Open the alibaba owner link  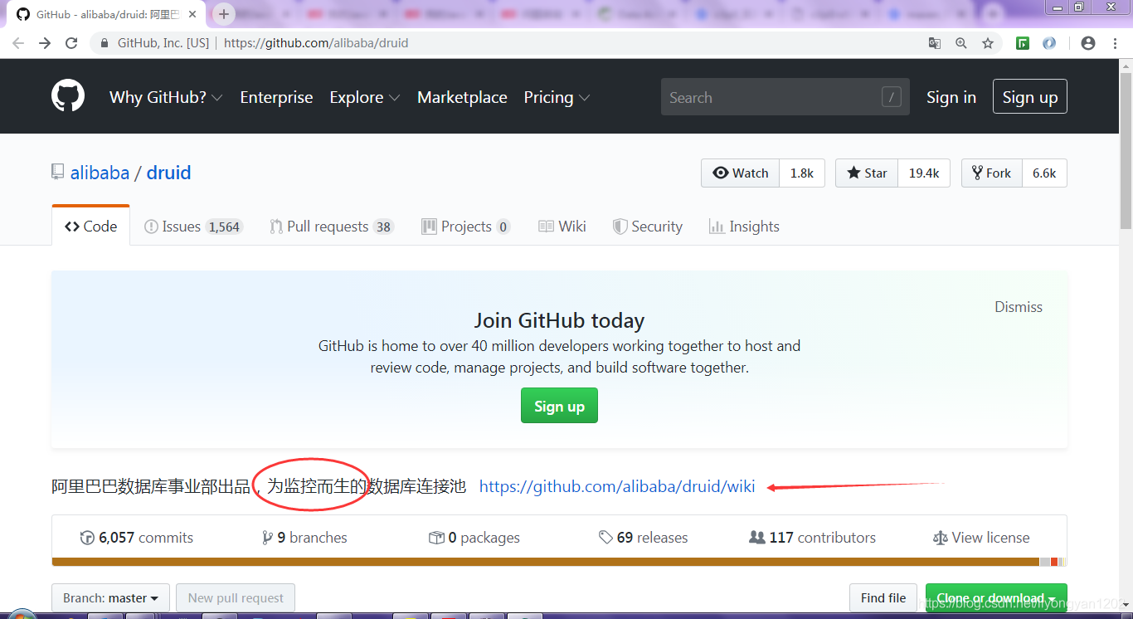[x=100, y=173]
